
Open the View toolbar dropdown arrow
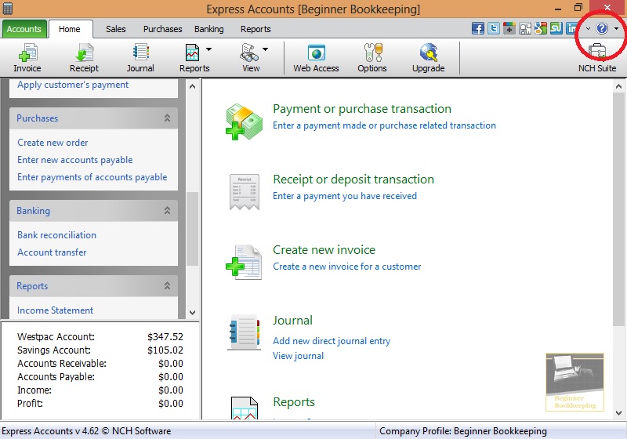tap(265, 49)
